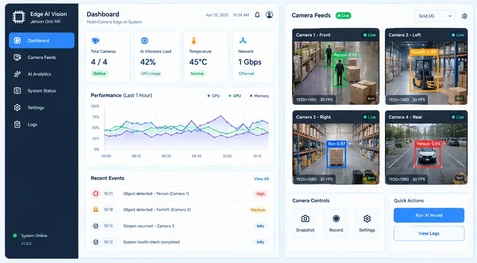Go to Dashboard menu item
Screen dimensions: 477x263
pos(42,40)
